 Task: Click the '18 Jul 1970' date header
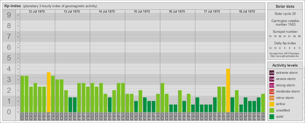coord(247,12)
